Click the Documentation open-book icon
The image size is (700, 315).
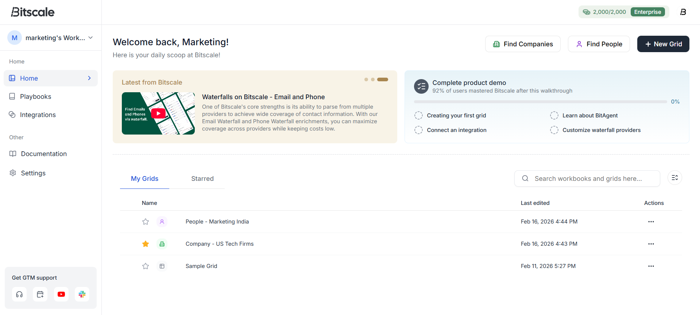(13, 153)
